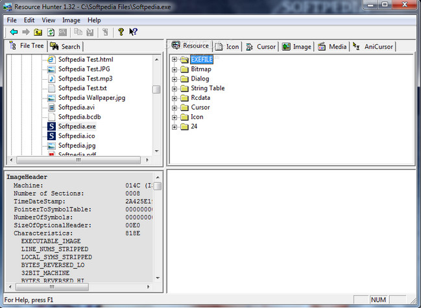Open the Image menu

[x=71, y=20]
